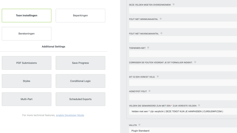Click help icon next to 'Valuta' label
237x133 pixels.
pyautogui.click(x=139, y=125)
